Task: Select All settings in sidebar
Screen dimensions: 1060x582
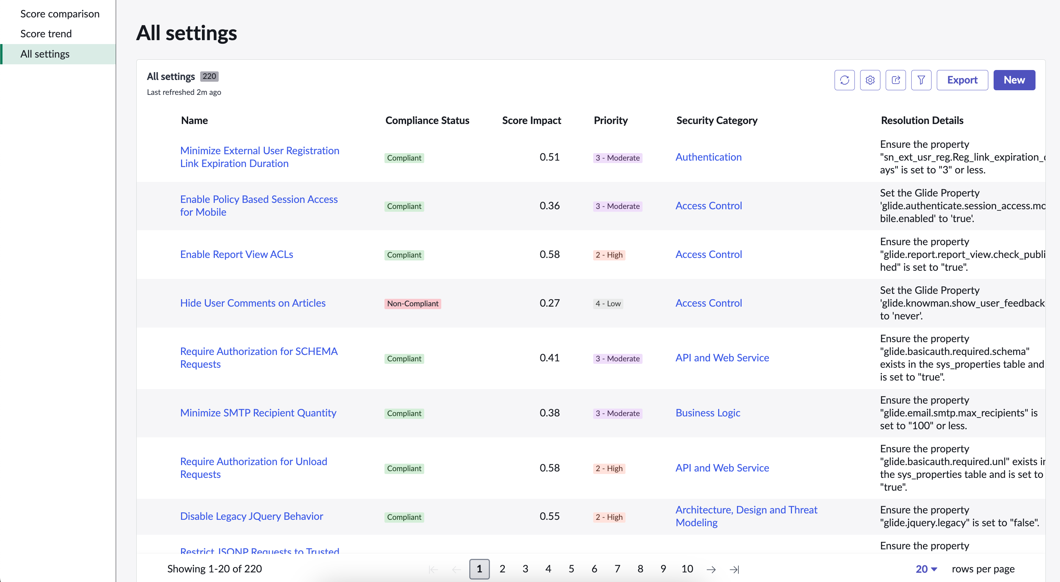Action: (x=58, y=54)
